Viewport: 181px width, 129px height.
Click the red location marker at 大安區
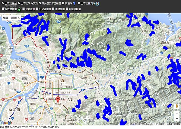click(59, 99)
